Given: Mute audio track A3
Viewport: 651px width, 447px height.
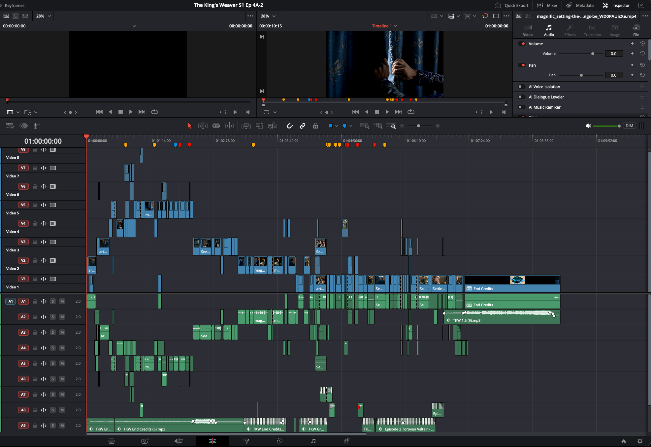Looking at the screenshot, I should pyautogui.click(x=62, y=332).
